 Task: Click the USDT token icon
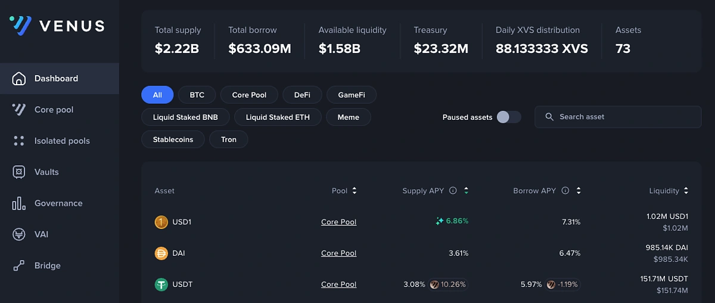161,285
